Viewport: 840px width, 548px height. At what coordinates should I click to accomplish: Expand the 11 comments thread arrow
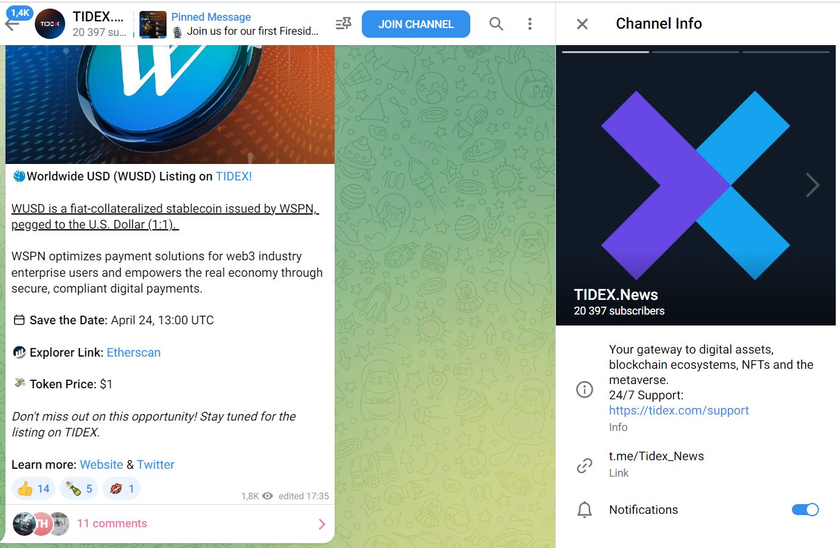tap(322, 524)
